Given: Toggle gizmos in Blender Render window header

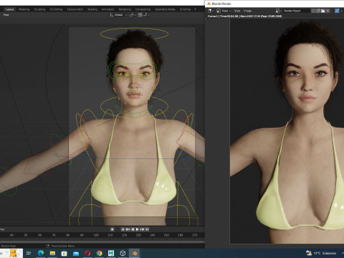Looking at the screenshot, I should click(x=337, y=11).
